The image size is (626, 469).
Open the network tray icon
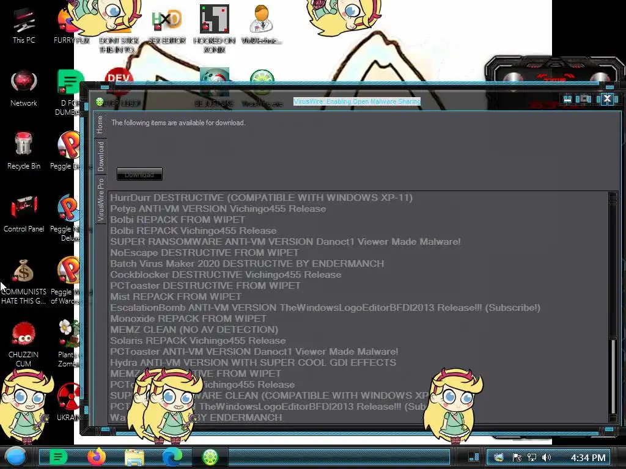pos(531,457)
